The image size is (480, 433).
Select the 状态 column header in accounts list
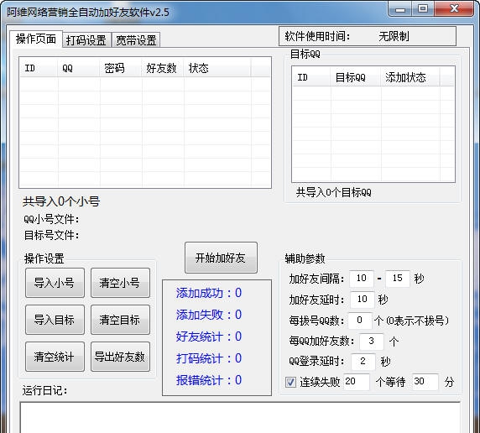[x=217, y=68]
